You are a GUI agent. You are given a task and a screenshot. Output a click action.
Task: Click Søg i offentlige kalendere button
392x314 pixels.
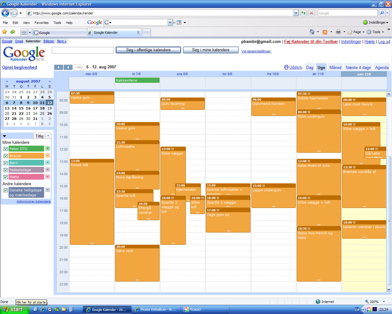point(148,50)
